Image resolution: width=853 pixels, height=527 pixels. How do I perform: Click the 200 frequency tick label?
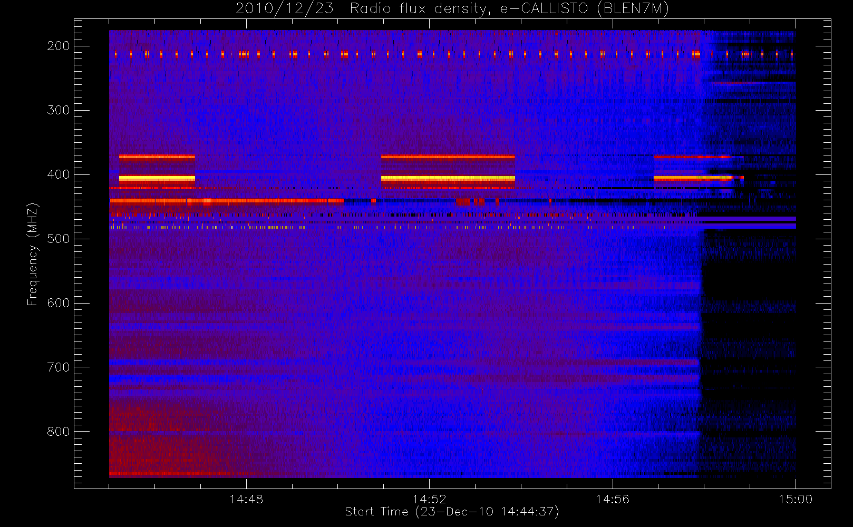pyautogui.click(x=59, y=46)
